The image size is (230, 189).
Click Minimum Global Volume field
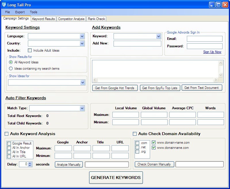[154, 122]
